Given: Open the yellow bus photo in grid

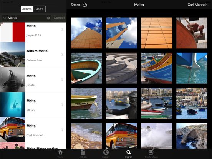Looking at the screenshot, I should 121,136.
